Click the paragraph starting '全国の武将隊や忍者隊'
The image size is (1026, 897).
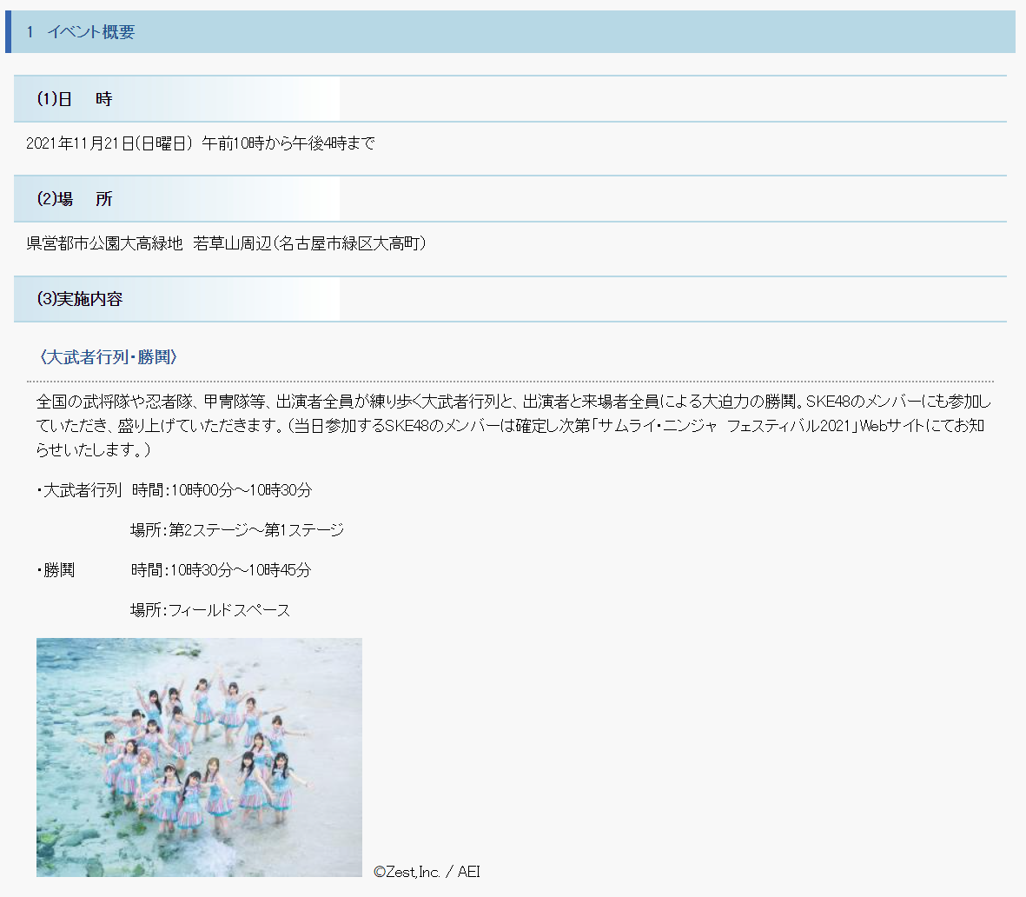(514, 426)
